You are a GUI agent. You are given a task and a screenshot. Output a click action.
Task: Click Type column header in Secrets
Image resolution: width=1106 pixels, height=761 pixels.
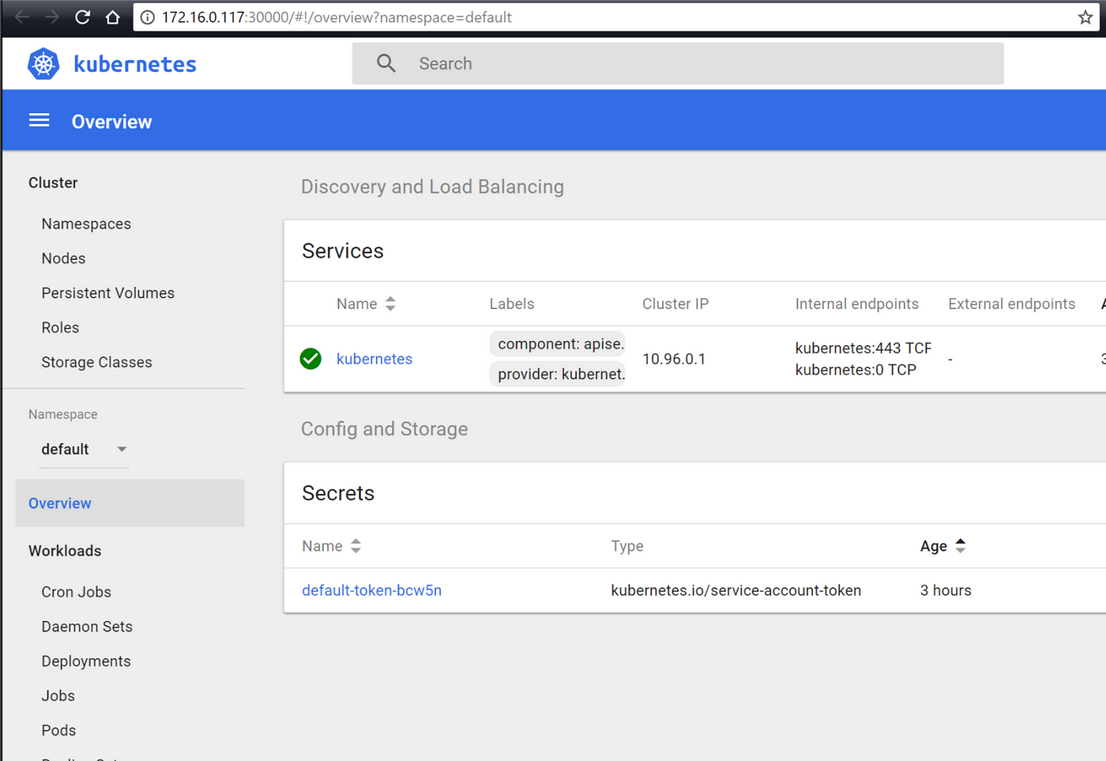627,546
